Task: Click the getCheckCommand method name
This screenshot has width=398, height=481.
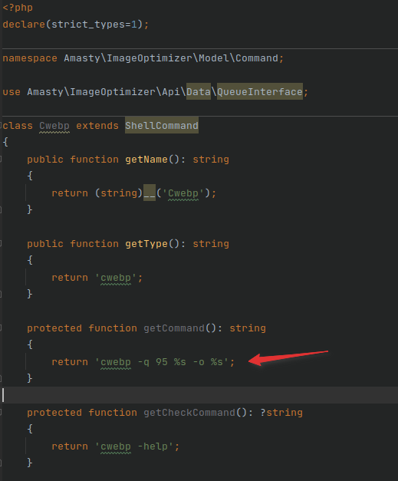Action: pyautogui.click(x=189, y=412)
